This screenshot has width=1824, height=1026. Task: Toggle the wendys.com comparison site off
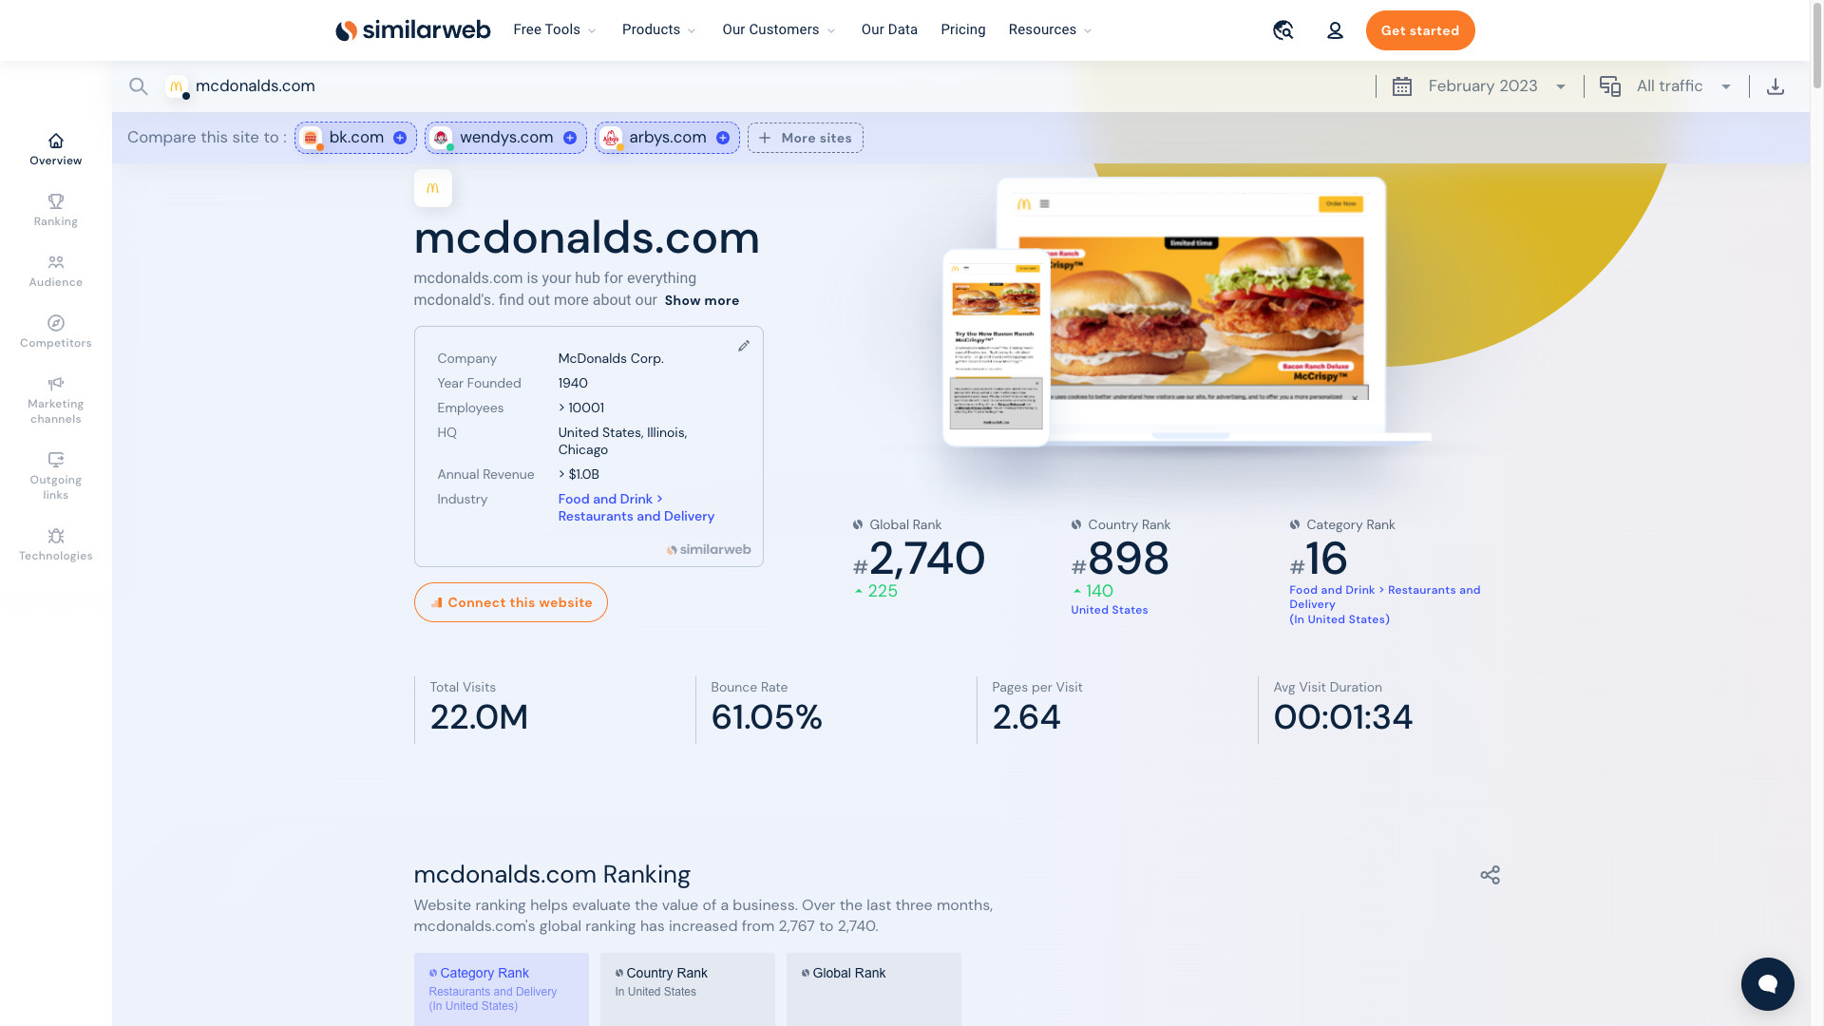tap(571, 138)
